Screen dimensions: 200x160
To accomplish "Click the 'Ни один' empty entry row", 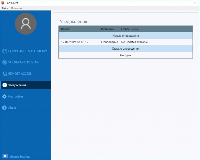I will coord(125,55).
